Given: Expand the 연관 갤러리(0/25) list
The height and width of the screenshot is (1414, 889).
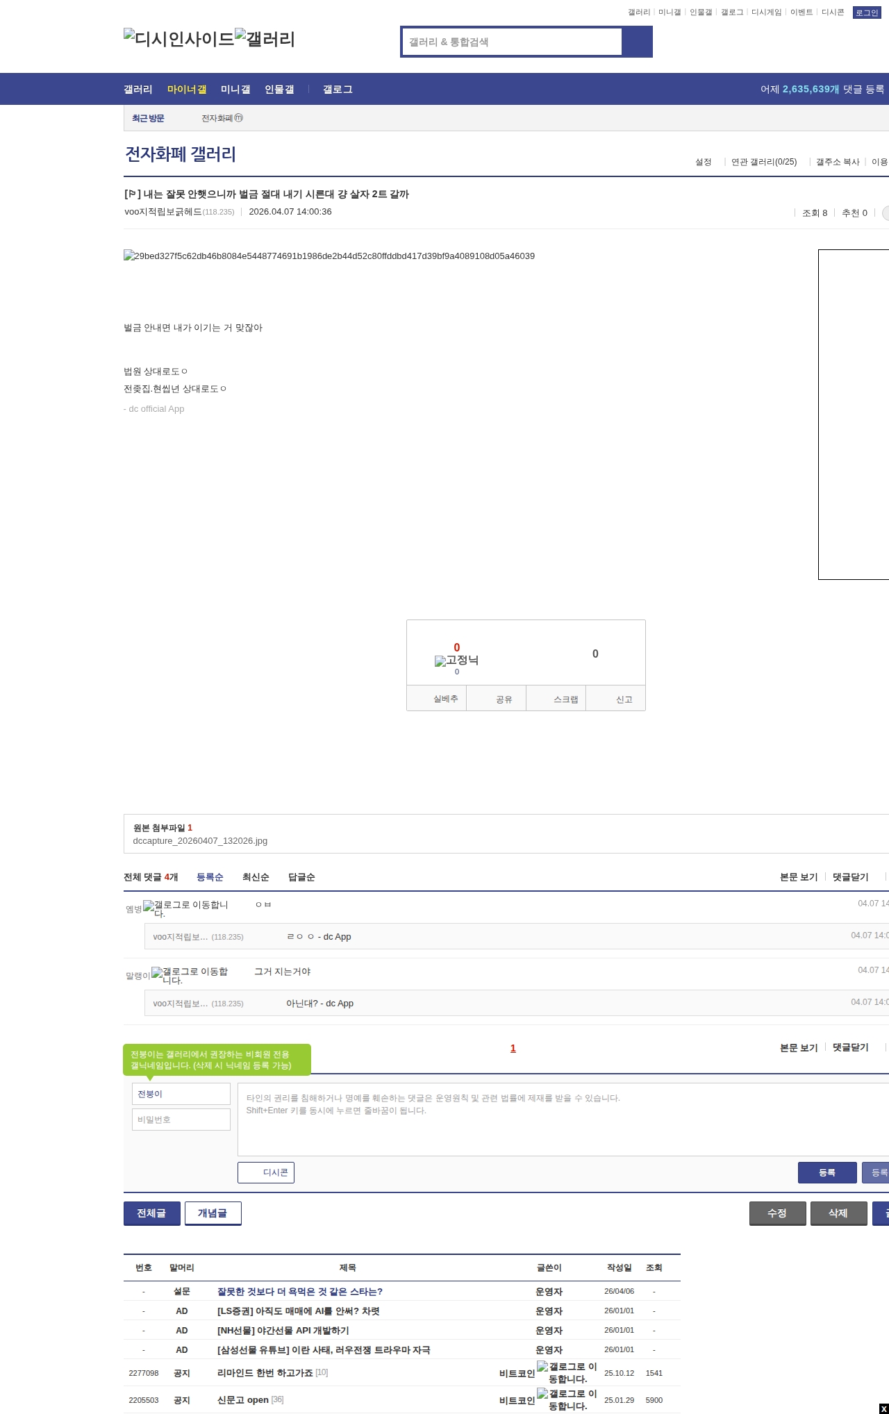Looking at the screenshot, I should pos(763,162).
